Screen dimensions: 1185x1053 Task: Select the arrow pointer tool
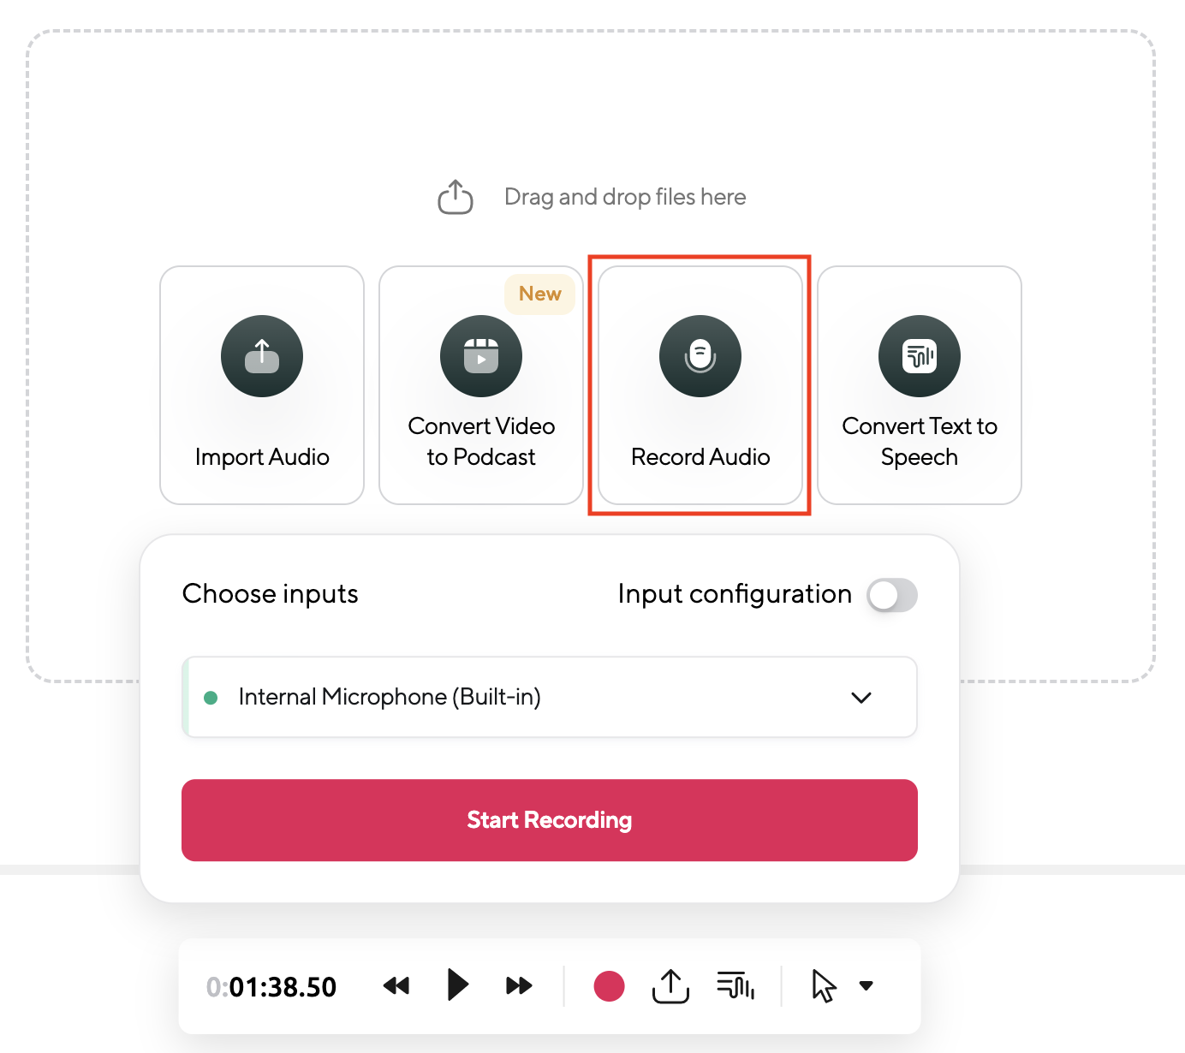824,985
